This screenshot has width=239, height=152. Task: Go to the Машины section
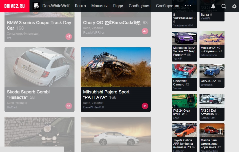point(99,6)
